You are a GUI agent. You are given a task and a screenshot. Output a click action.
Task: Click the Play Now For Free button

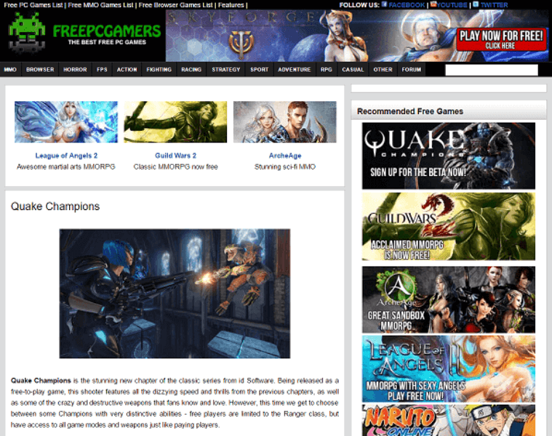point(501,40)
